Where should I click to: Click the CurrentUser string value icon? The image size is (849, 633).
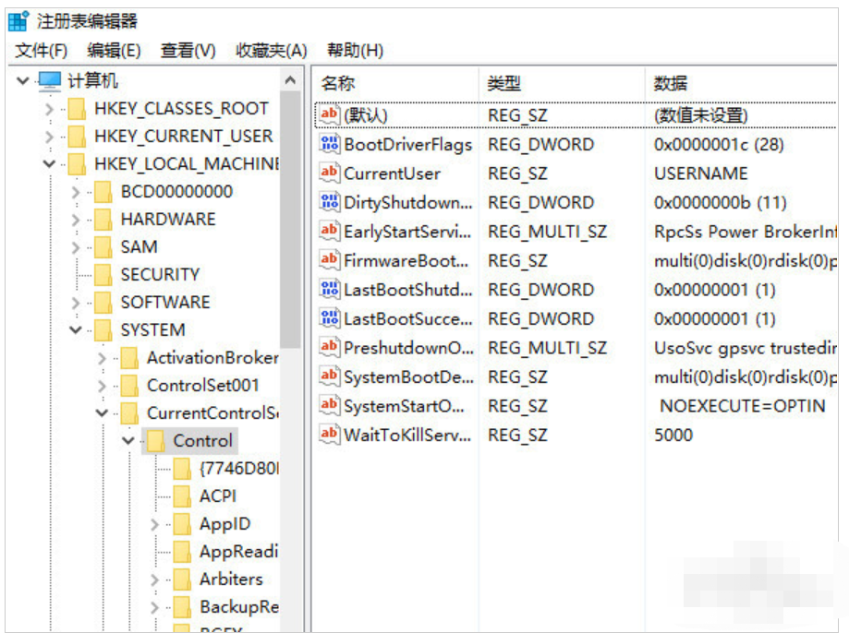pos(330,173)
